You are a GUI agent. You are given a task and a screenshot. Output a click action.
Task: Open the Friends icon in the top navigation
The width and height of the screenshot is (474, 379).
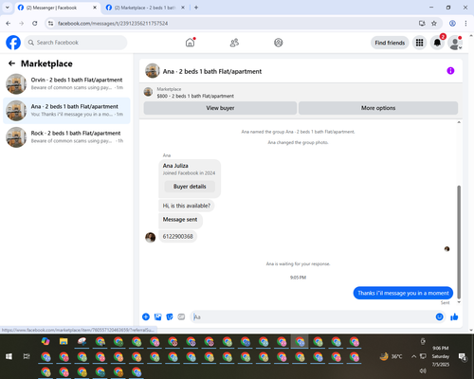pyautogui.click(x=234, y=43)
